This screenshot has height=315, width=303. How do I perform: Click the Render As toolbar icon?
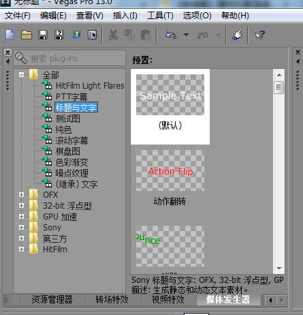(76, 35)
